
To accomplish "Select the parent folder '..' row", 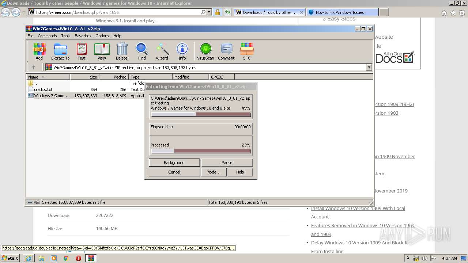I will tap(86, 83).
